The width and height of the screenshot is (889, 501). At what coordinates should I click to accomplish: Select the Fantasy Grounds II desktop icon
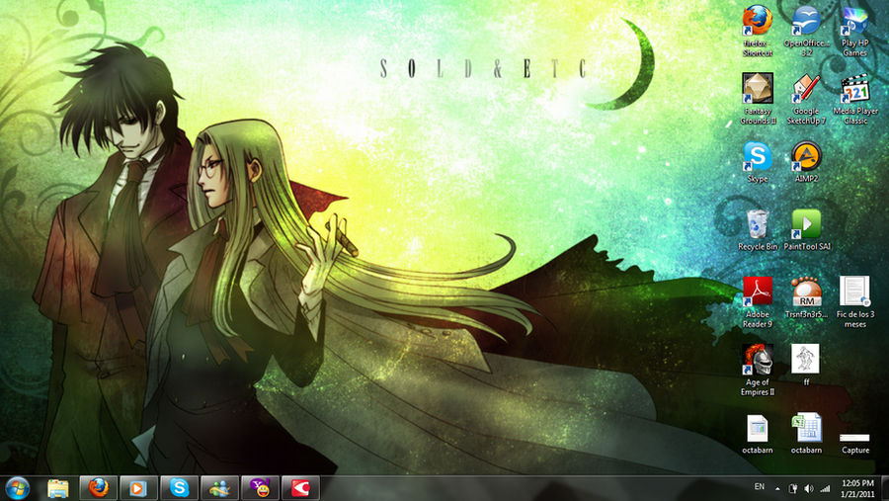coord(758,99)
